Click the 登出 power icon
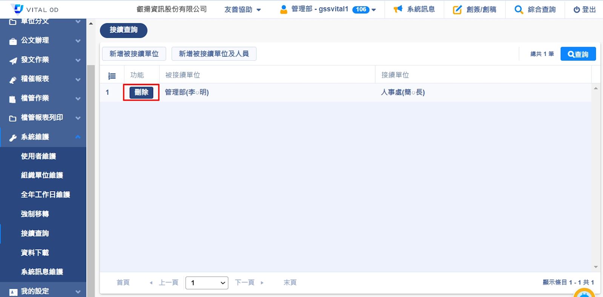The height and width of the screenshot is (297, 603). 577,10
